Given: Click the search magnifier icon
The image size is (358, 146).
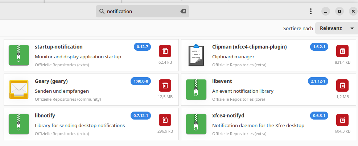Looking at the screenshot, I should tap(102, 11).
